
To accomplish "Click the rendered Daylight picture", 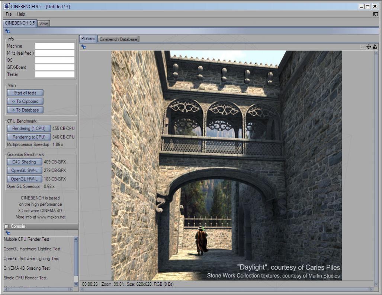I will 227,166.
